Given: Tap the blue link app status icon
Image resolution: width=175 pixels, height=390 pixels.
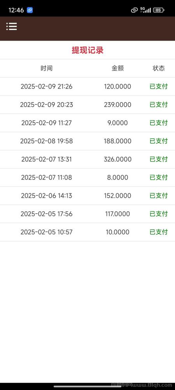Looking at the screenshot, I should point(30,10).
